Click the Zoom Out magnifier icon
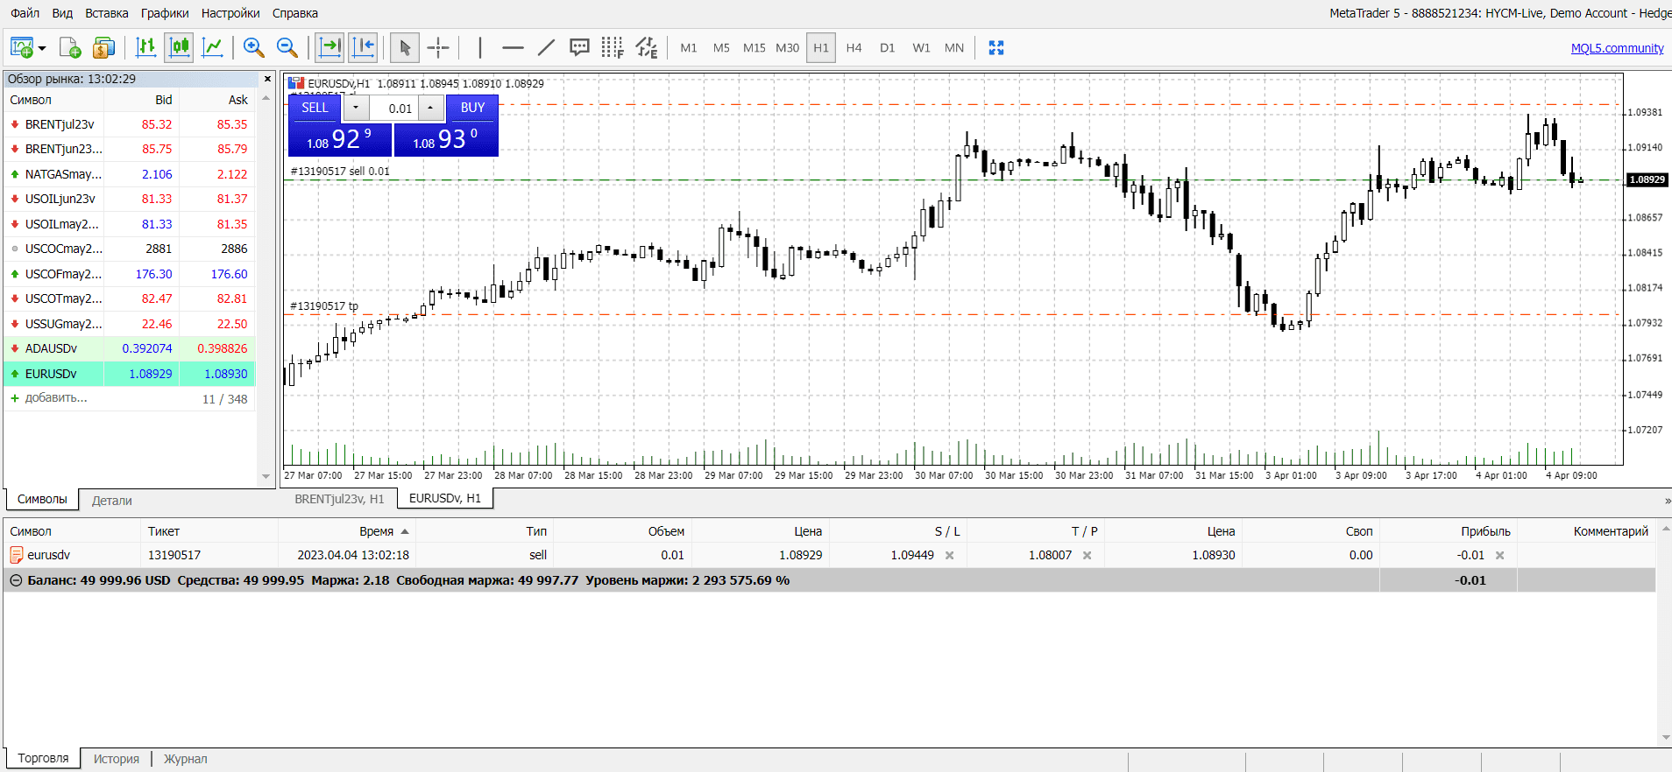 (x=287, y=48)
